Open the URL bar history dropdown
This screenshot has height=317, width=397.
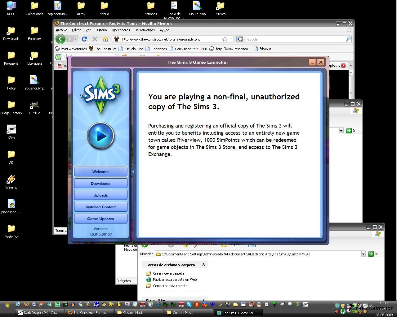pos(231,39)
